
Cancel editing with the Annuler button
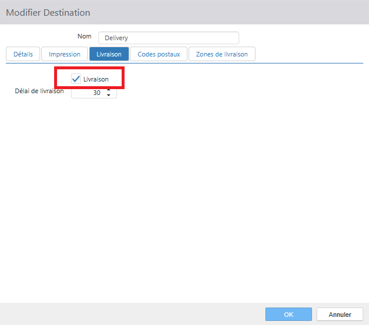[x=340, y=314]
